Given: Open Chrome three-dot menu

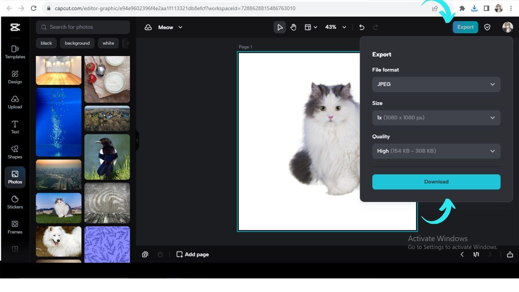Looking at the screenshot, I should tap(511, 8).
